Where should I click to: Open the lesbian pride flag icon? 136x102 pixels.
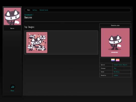118,60
